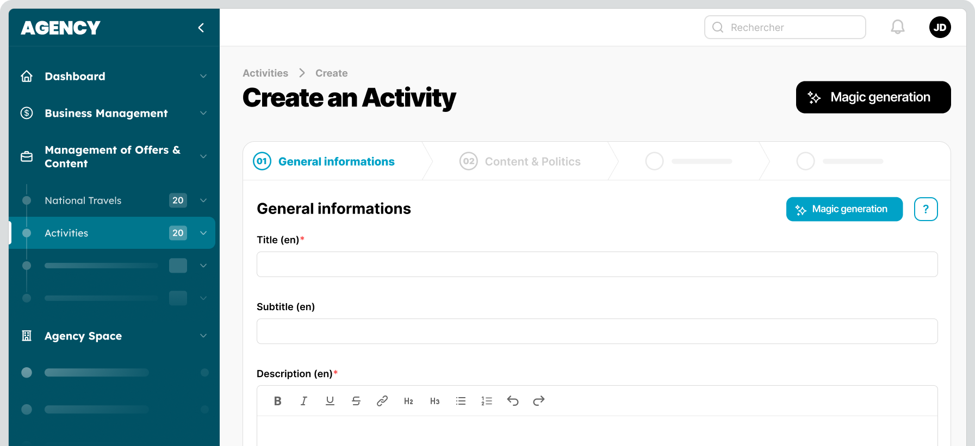975x446 pixels.
Task: Focus the Title (en) input field
Action: click(x=597, y=265)
